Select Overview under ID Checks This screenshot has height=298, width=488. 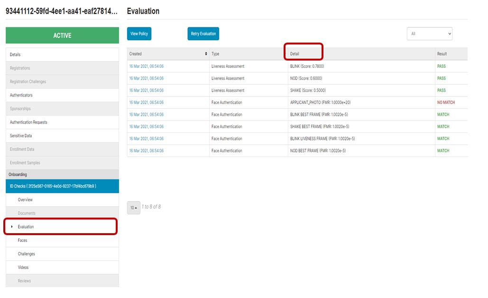click(x=25, y=200)
